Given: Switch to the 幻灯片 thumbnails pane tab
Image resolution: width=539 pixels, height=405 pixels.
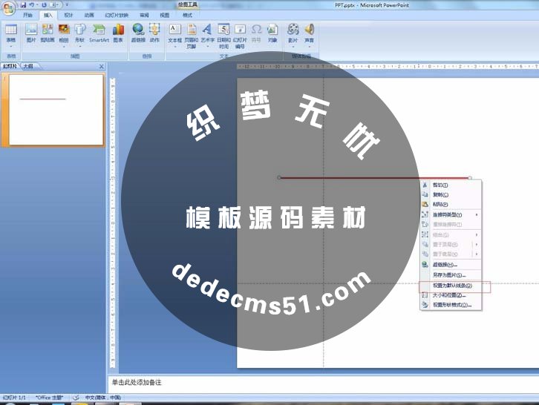Looking at the screenshot, I should [x=10, y=66].
